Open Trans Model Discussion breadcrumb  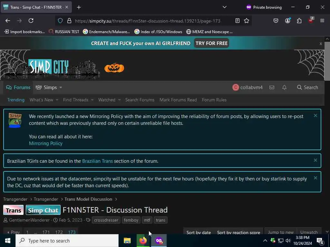(88, 199)
